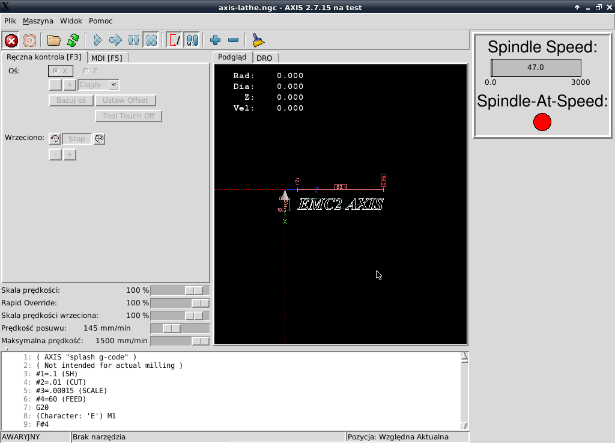Select line '( AXIS "splash g-code" )'
This screenshot has height=443, width=615.
point(86,357)
